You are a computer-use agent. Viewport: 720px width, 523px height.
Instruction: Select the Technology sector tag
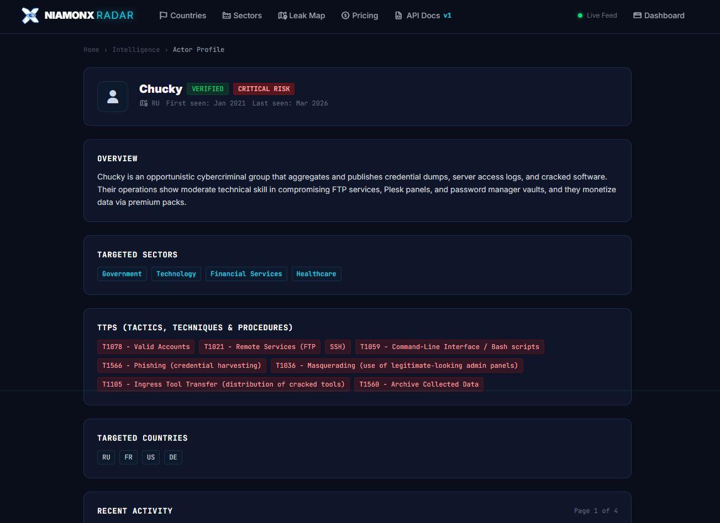(176, 274)
